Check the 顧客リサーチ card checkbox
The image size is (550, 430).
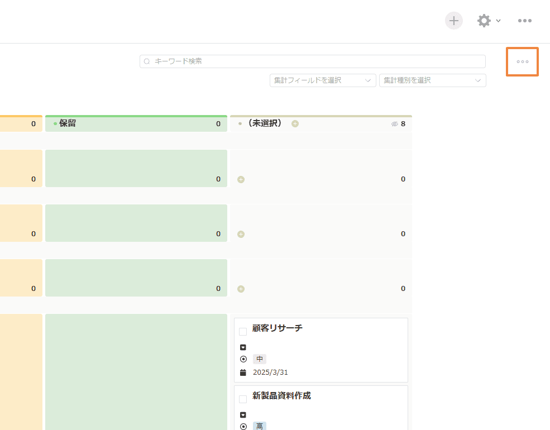243,332
